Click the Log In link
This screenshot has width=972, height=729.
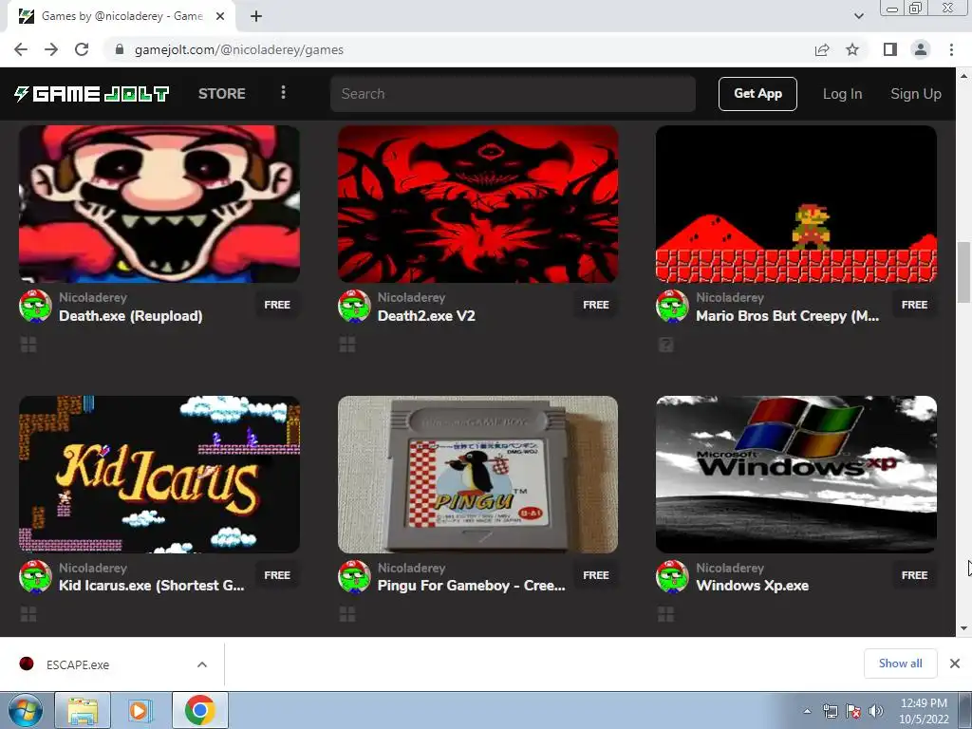pyautogui.click(x=843, y=94)
